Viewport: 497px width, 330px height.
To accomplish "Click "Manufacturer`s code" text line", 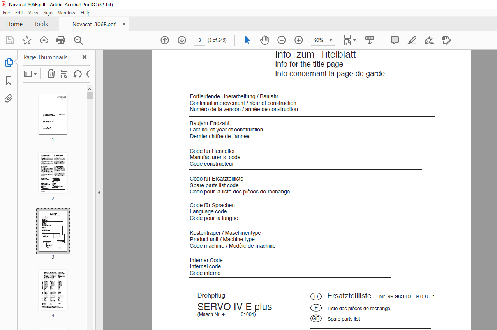I will pyautogui.click(x=215, y=158).
